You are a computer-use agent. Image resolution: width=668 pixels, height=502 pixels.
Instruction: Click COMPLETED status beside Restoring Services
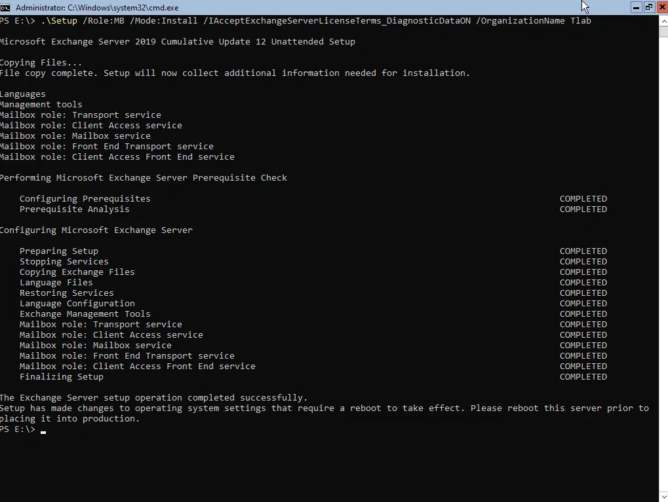pyautogui.click(x=583, y=293)
